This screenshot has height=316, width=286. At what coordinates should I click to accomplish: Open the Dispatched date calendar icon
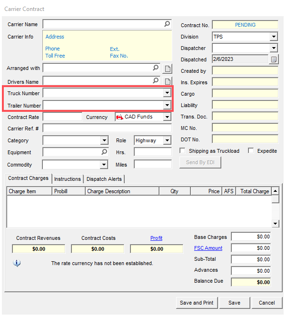(x=274, y=59)
